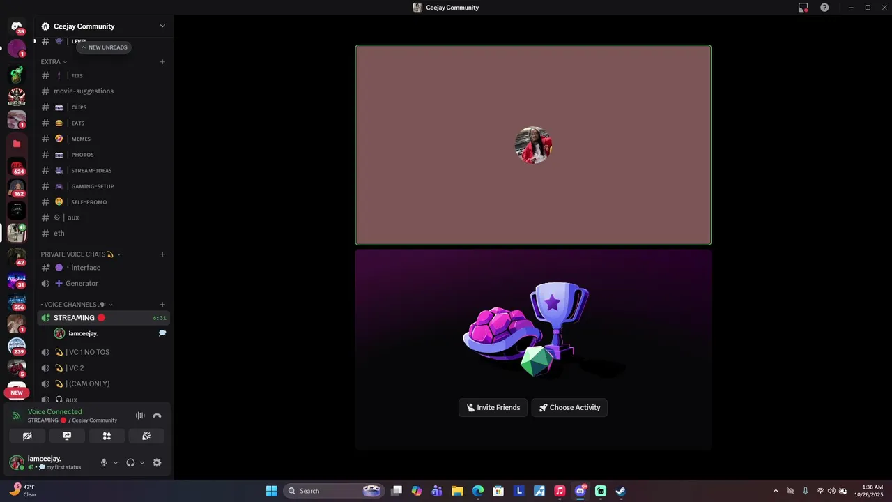Open the Activities launcher icon in voice panel
Viewport: 892px width, 502px height.
tap(107, 436)
